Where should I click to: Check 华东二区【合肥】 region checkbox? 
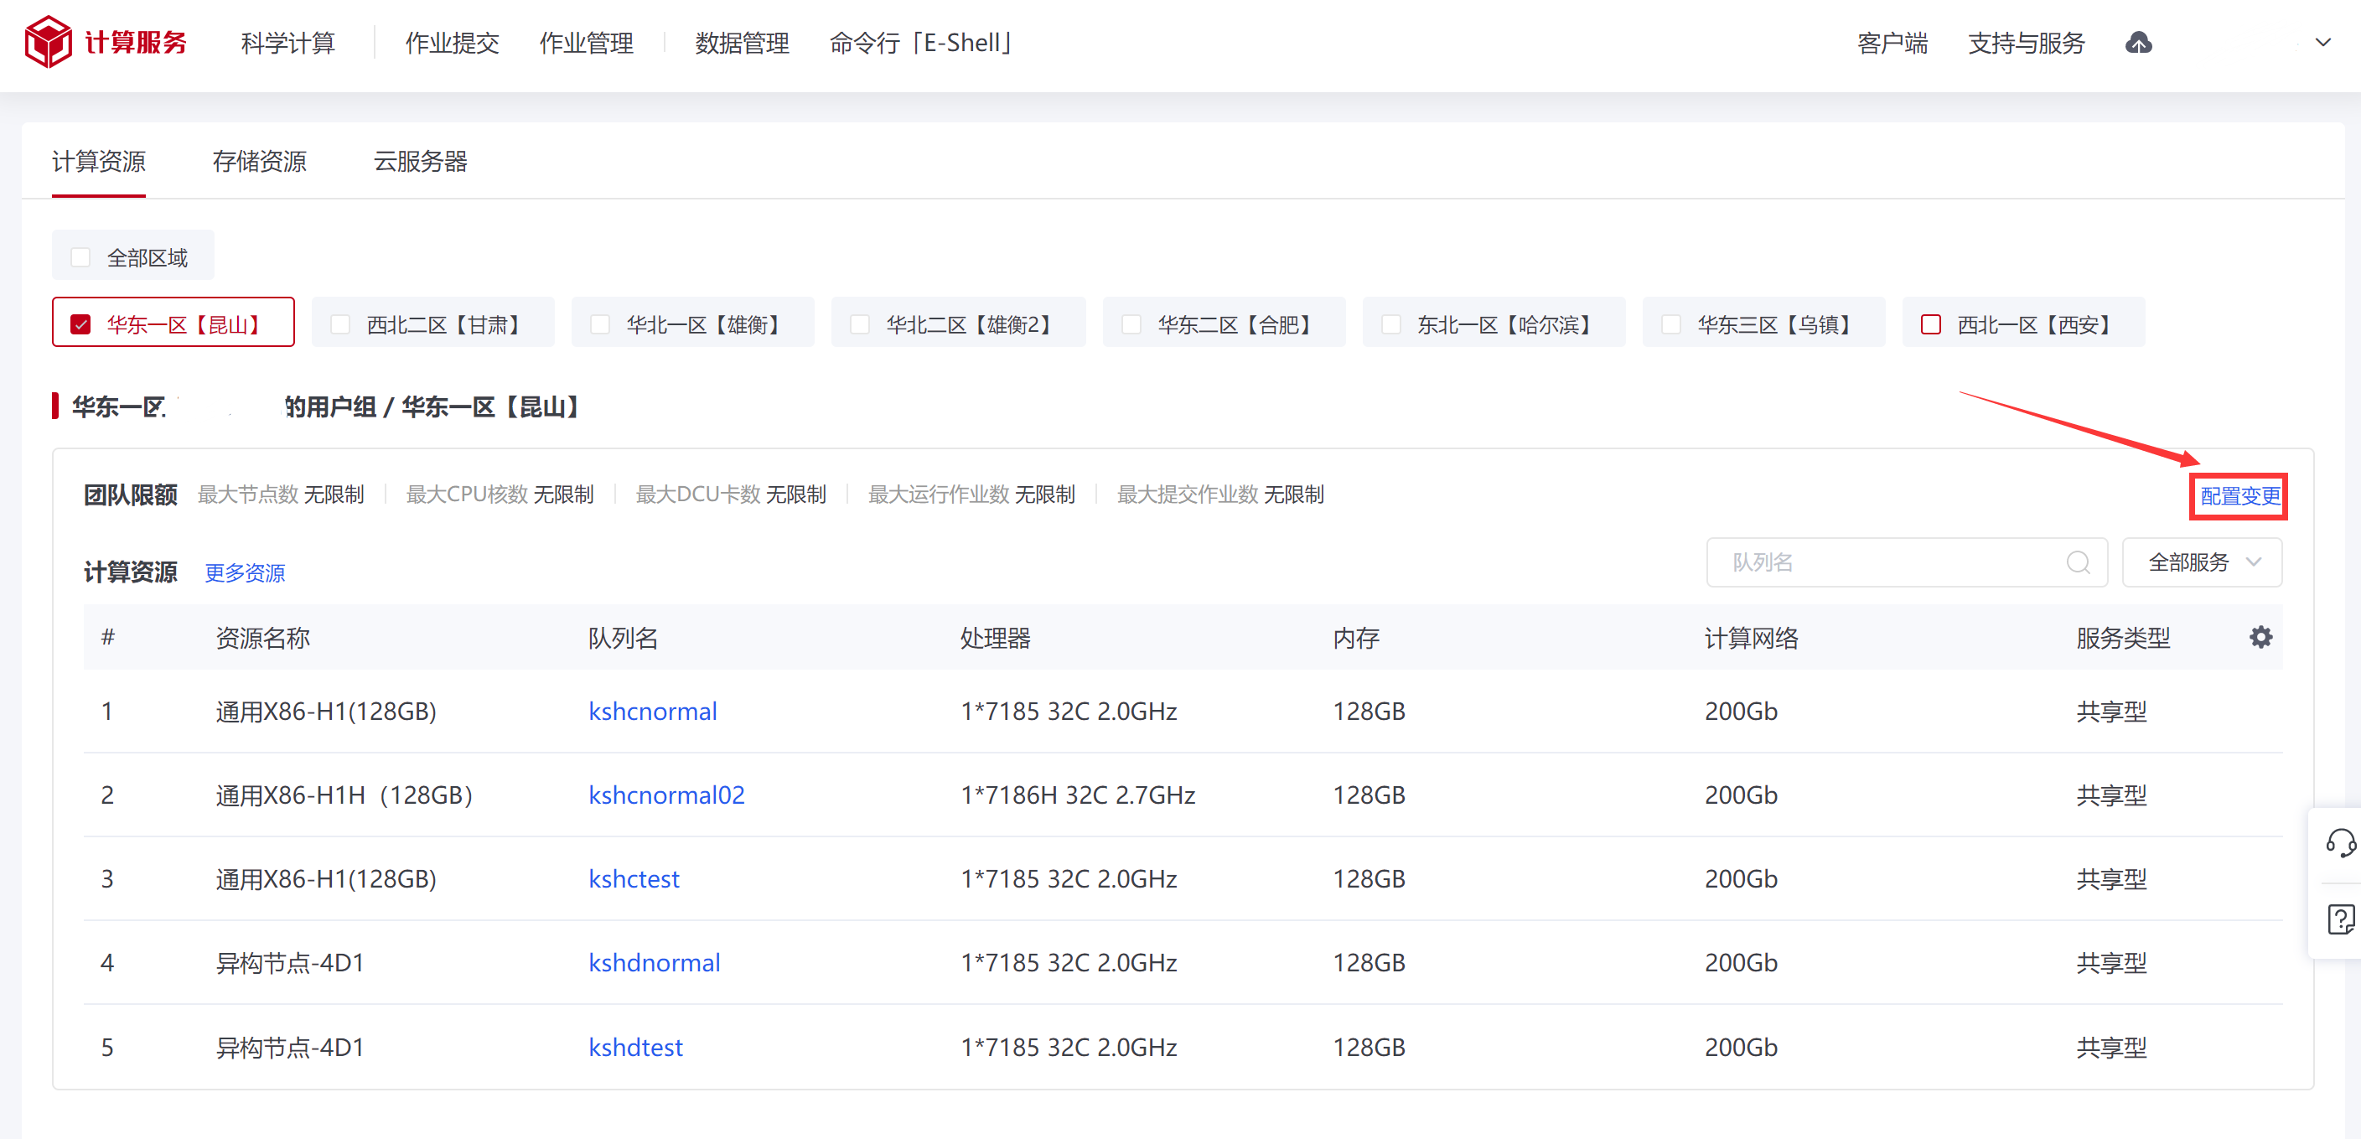click(1132, 324)
